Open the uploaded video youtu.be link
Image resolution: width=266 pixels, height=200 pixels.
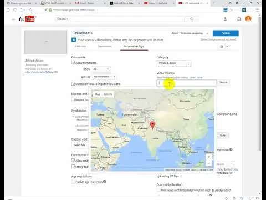tap(41, 72)
